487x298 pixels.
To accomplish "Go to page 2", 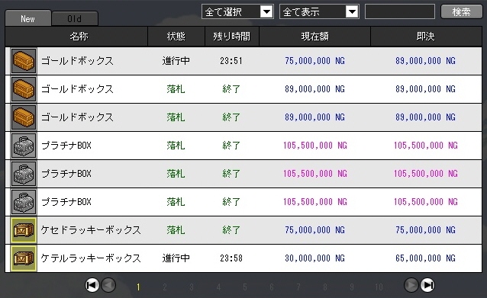I will coord(165,287).
